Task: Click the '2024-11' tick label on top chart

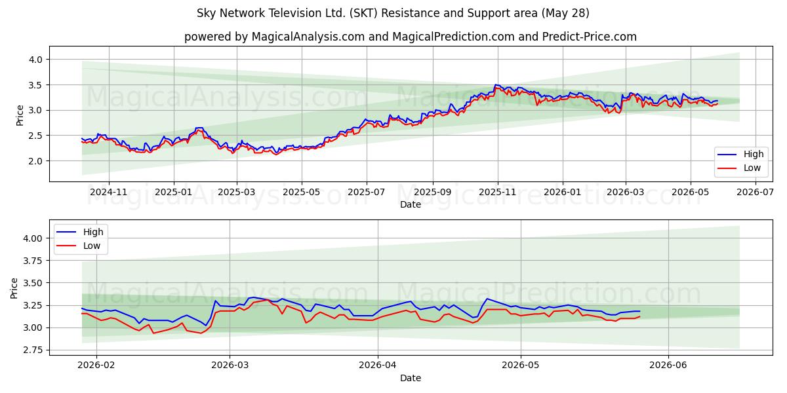Action: (x=108, y=192)
